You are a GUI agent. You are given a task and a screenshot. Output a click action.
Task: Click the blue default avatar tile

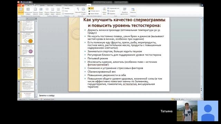(x=208, y=111)
